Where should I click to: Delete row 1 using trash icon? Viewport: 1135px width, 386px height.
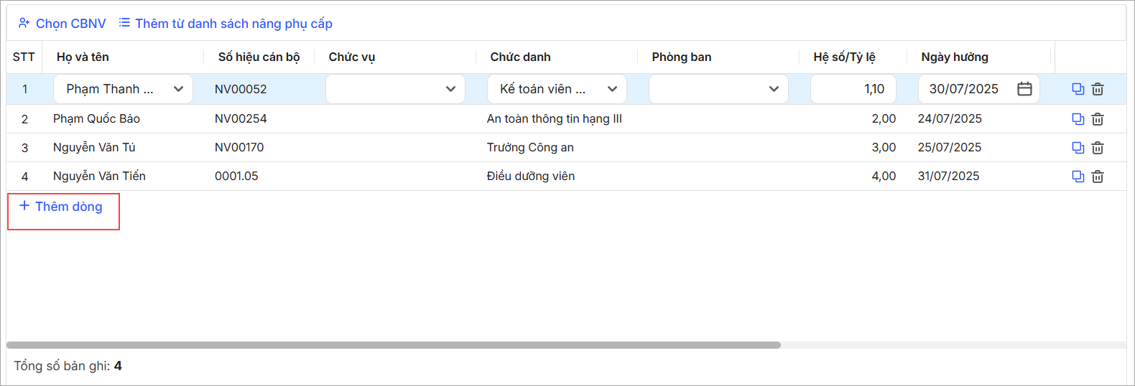(x=1098, y=89)
